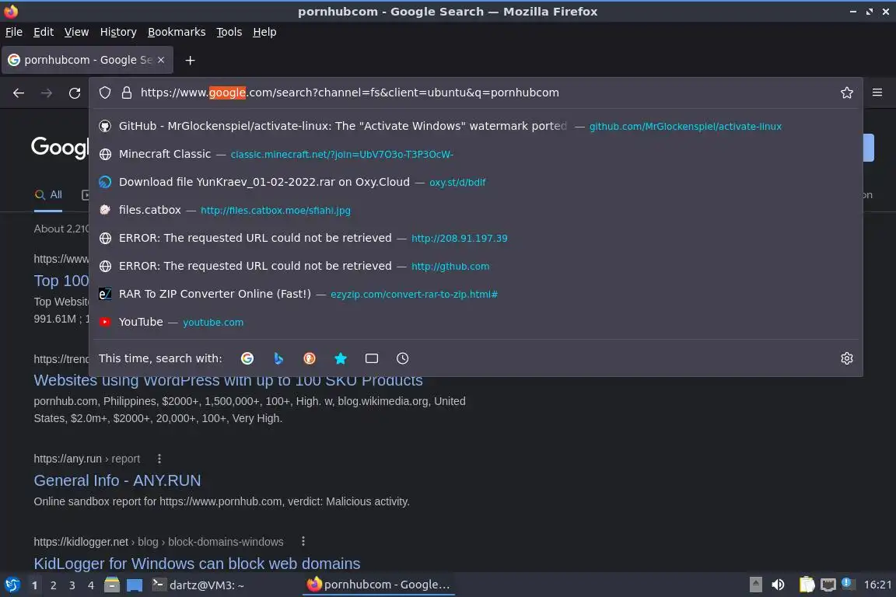
Task: Choose the YouTube suggestion
Action: 475,322
